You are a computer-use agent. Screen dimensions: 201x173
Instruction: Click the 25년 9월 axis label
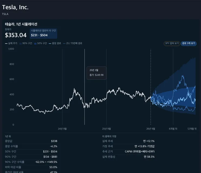(106, 129)
